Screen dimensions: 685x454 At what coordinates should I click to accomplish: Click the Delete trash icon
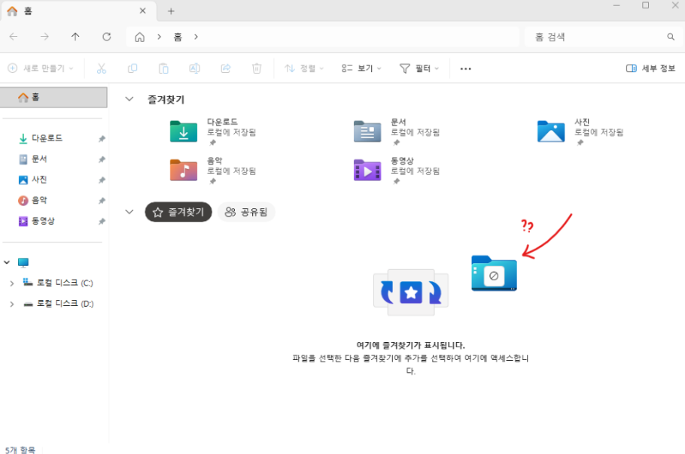tap(257, 68)
